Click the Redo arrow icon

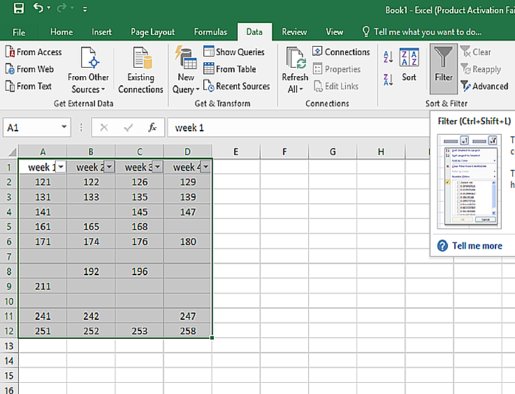point(61,8)
